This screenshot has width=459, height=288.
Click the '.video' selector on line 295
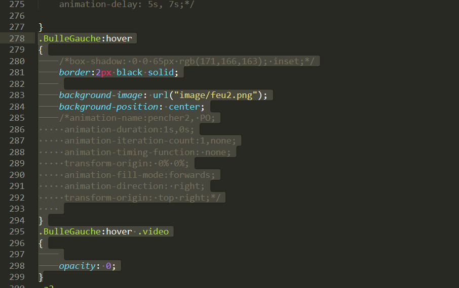(x=153, y=231)
